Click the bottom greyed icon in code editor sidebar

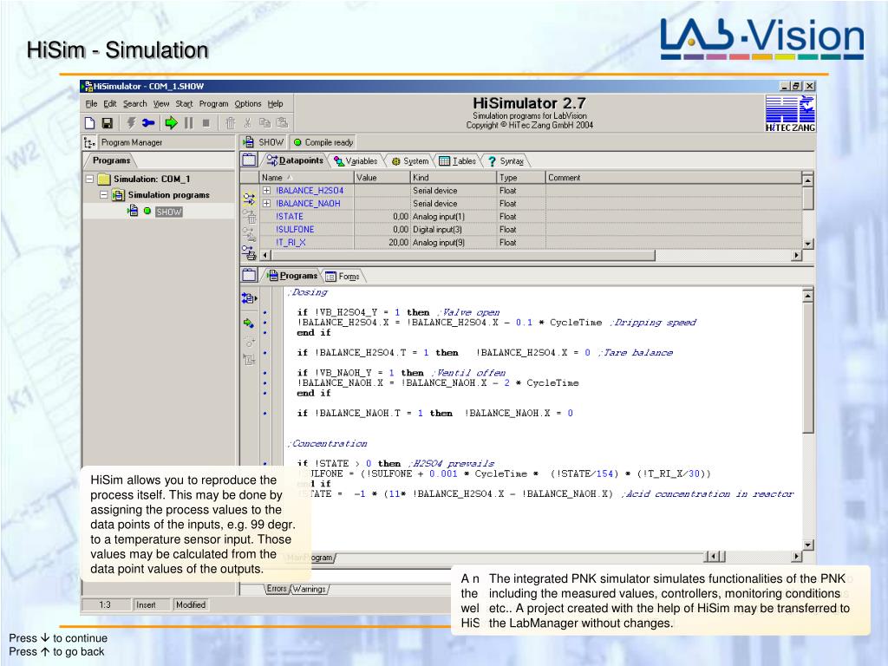(249, 359)
